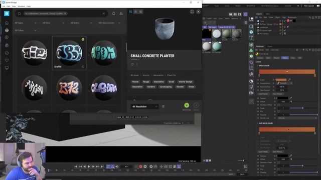
Task: Switch to the Attributes tab in Cinema 4D
Action: pyautogui.click(x=260, y=46)
